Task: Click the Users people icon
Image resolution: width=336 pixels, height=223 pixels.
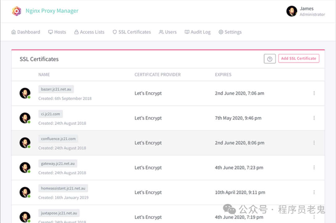Action: (x=161, y=32)
